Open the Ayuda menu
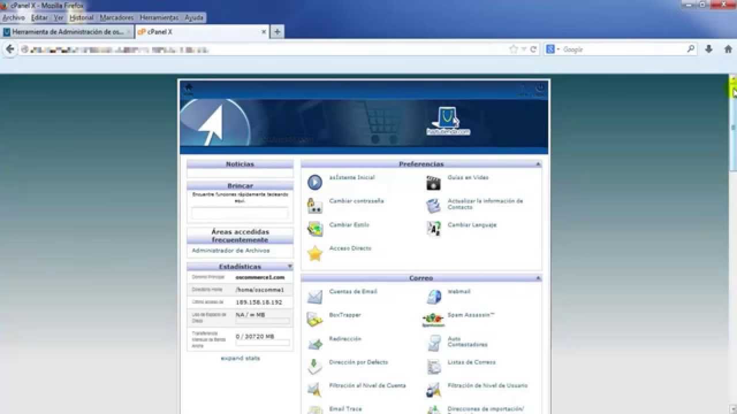 click(193, 18)
